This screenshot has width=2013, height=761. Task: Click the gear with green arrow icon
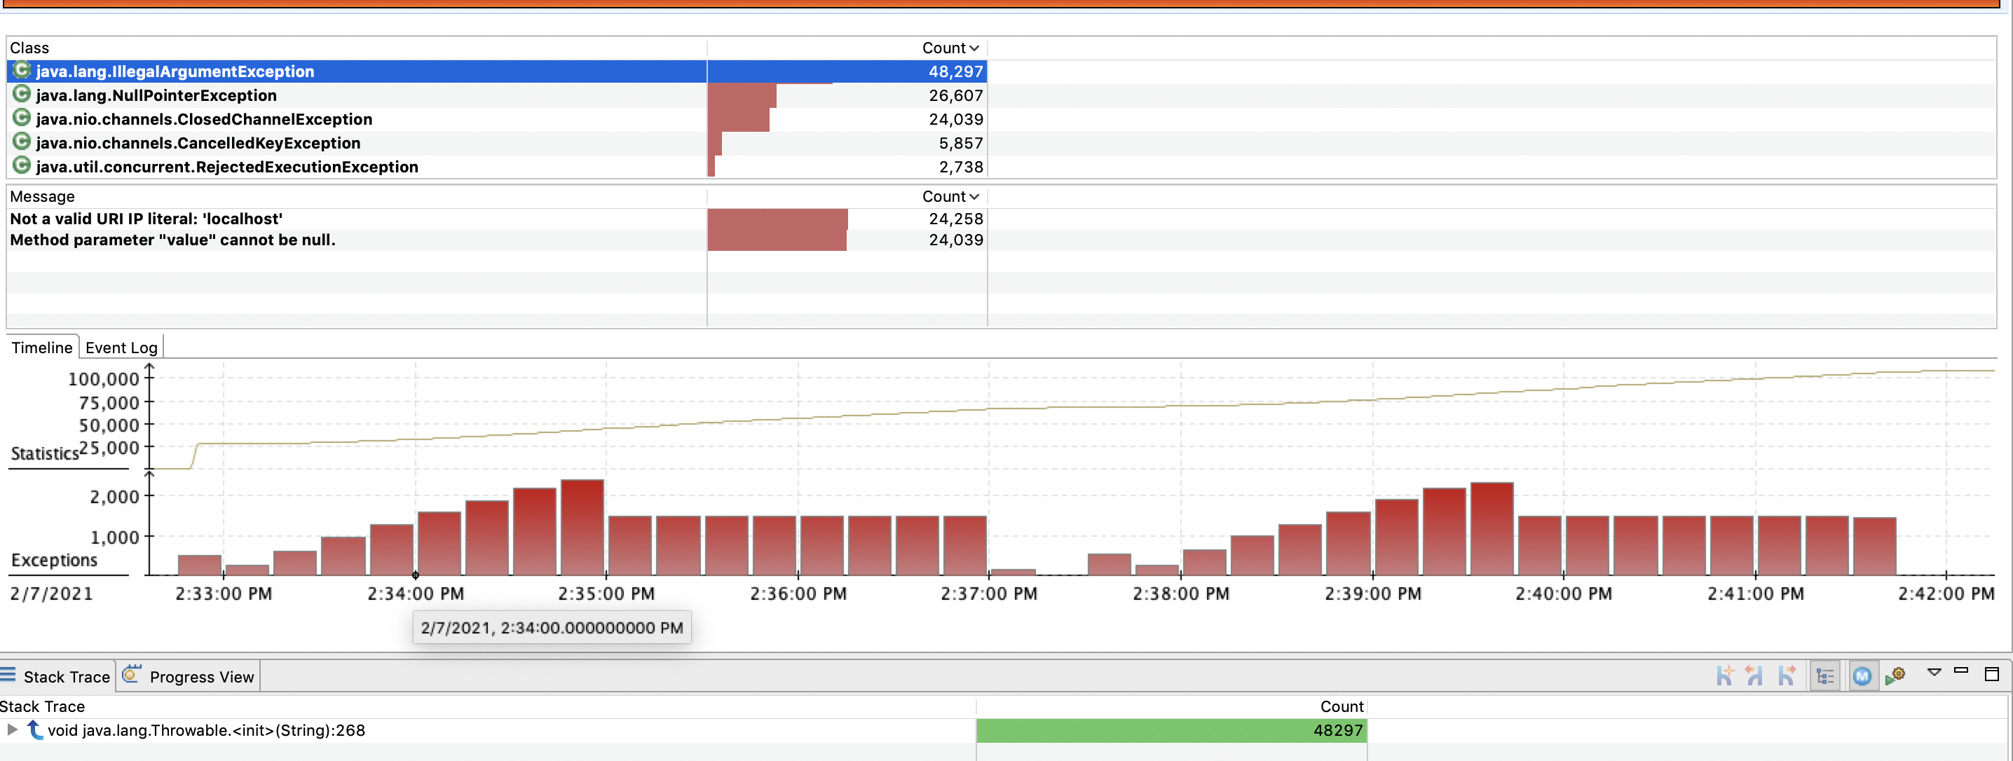coord(1895,676)
